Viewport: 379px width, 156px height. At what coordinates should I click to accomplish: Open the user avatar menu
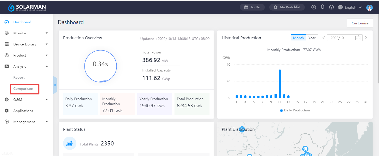click(x=370, y=7)
